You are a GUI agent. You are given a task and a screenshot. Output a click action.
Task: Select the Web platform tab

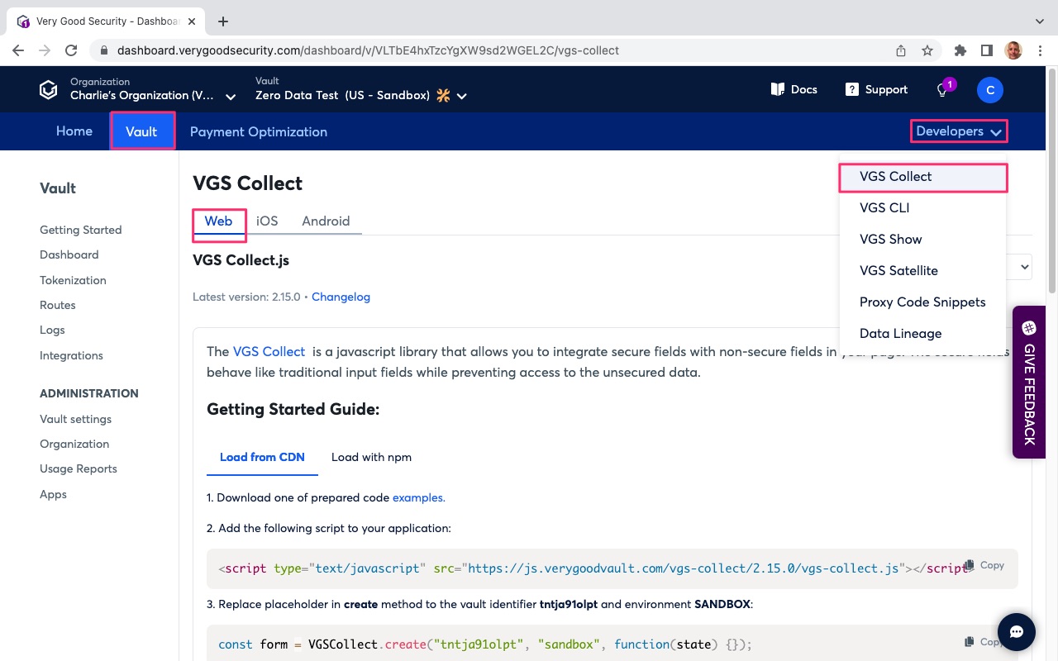pyautogui.click(x=218, y=221)
